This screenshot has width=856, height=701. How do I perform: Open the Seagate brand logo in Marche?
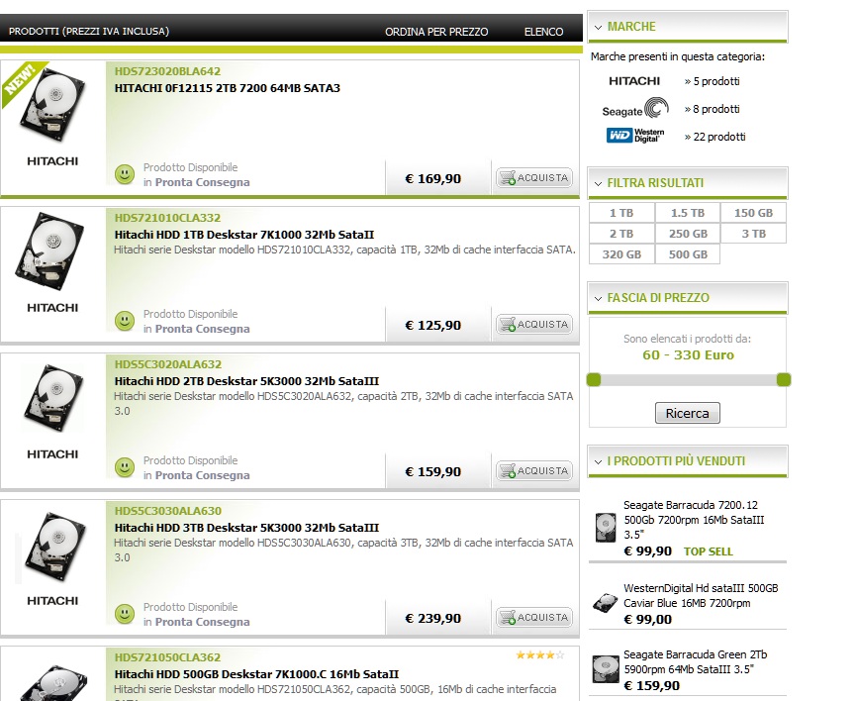[x=635, y=108]
